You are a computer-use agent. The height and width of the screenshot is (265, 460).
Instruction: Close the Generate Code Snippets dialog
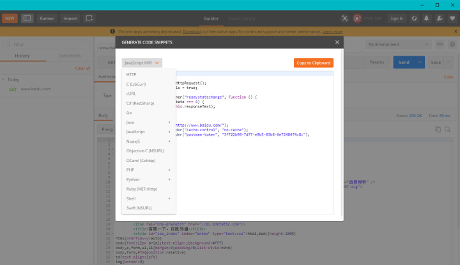337,42
